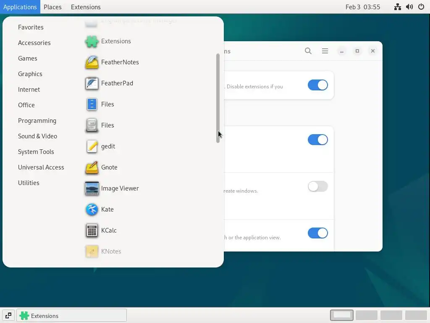Open the Applications menu
The height and width of the screenshot is (323, 430).
(x=20, y=7)
